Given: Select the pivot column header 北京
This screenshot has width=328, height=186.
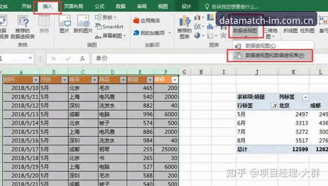Looking at the screenshot, I should click(x=293, y=106).
